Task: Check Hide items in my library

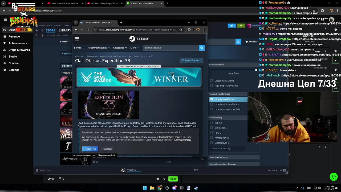Action: point(212,104)
